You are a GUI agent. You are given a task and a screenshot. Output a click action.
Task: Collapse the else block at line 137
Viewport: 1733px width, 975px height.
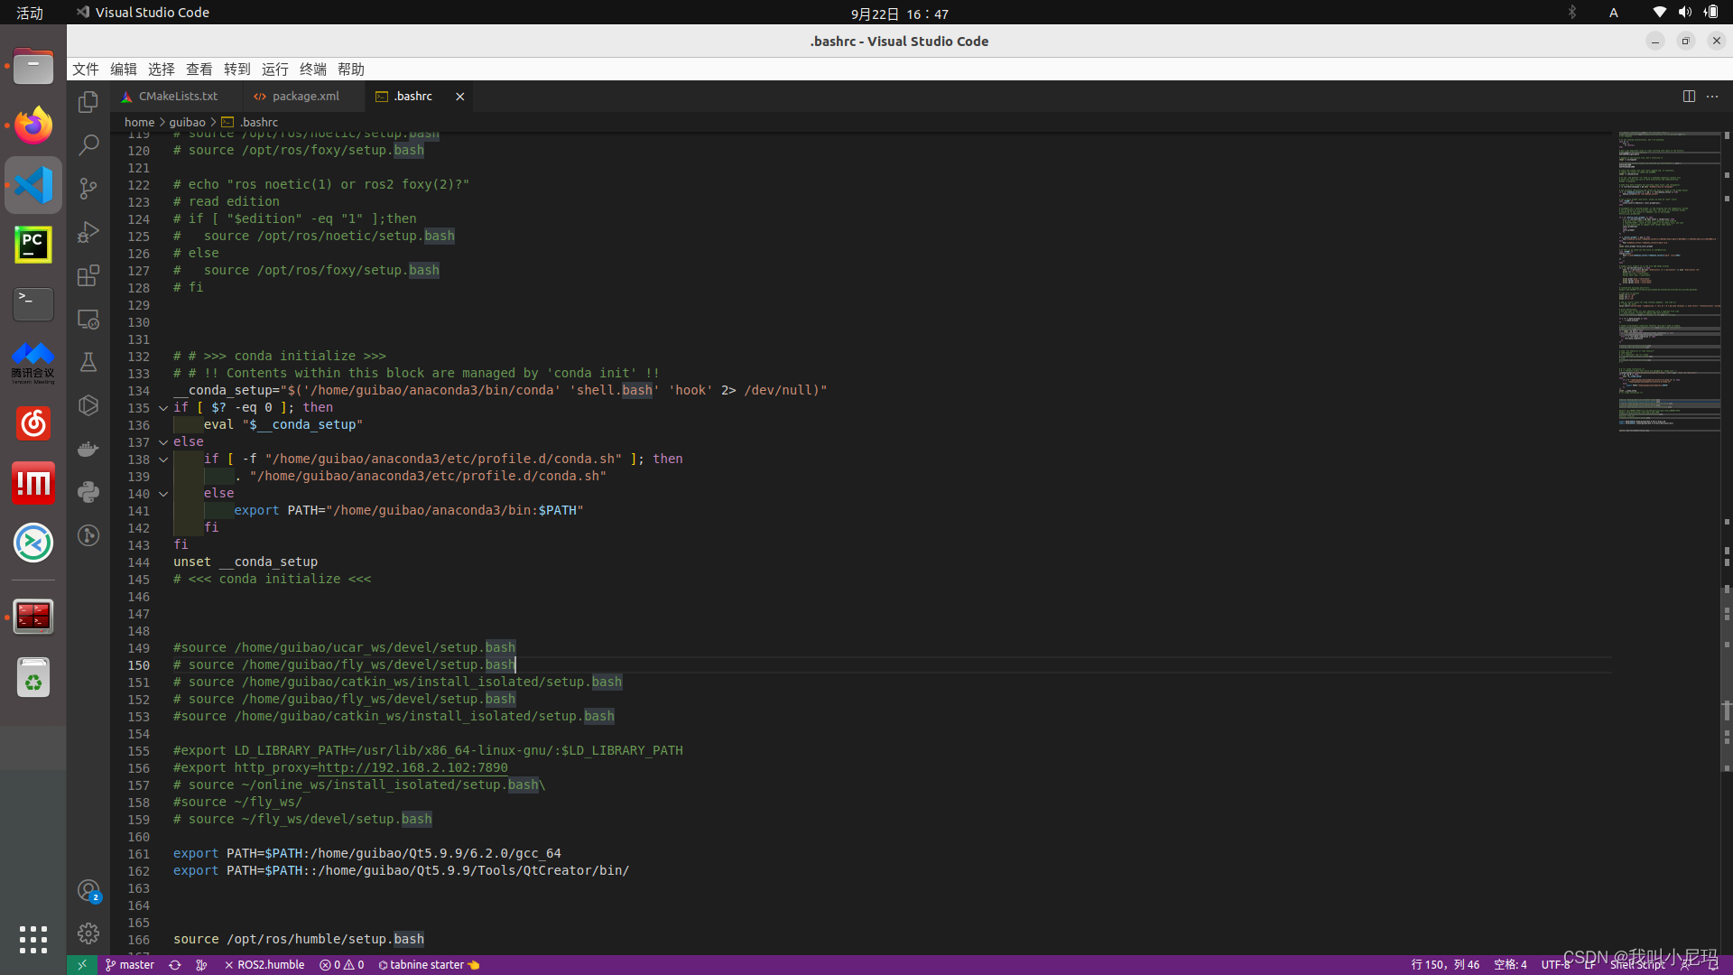coord(162,442)
